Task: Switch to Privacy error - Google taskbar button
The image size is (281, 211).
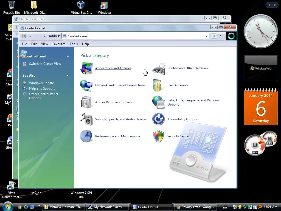Action: [x=195, y=207]
